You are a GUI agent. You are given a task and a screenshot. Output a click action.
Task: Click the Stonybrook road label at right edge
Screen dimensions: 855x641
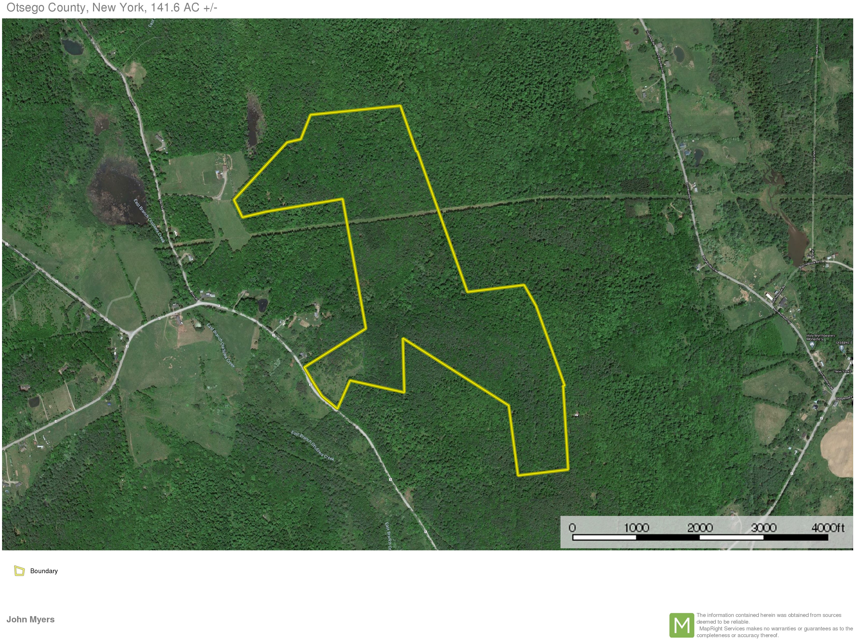click(x=844, y=398)
